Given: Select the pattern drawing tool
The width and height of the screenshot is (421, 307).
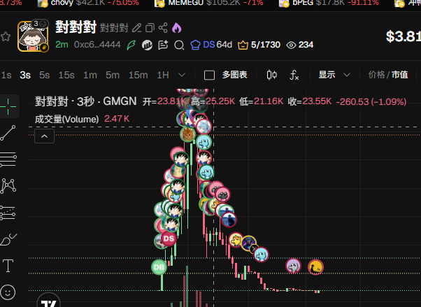Looking at the screenshot, I should tap(8, 185).
